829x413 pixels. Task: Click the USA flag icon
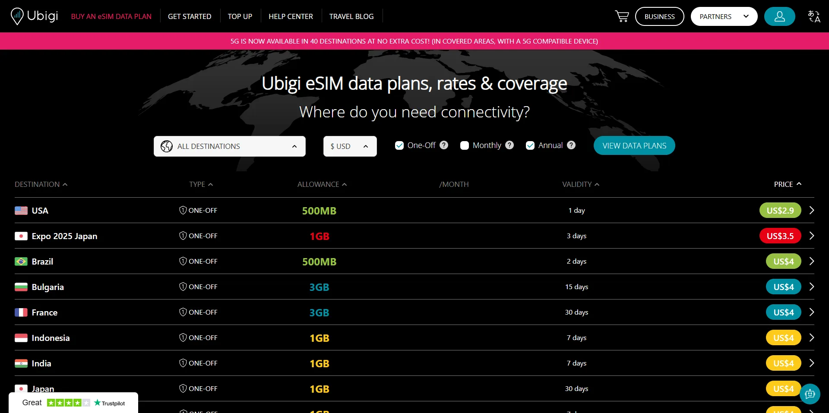[x=21, y=211]
